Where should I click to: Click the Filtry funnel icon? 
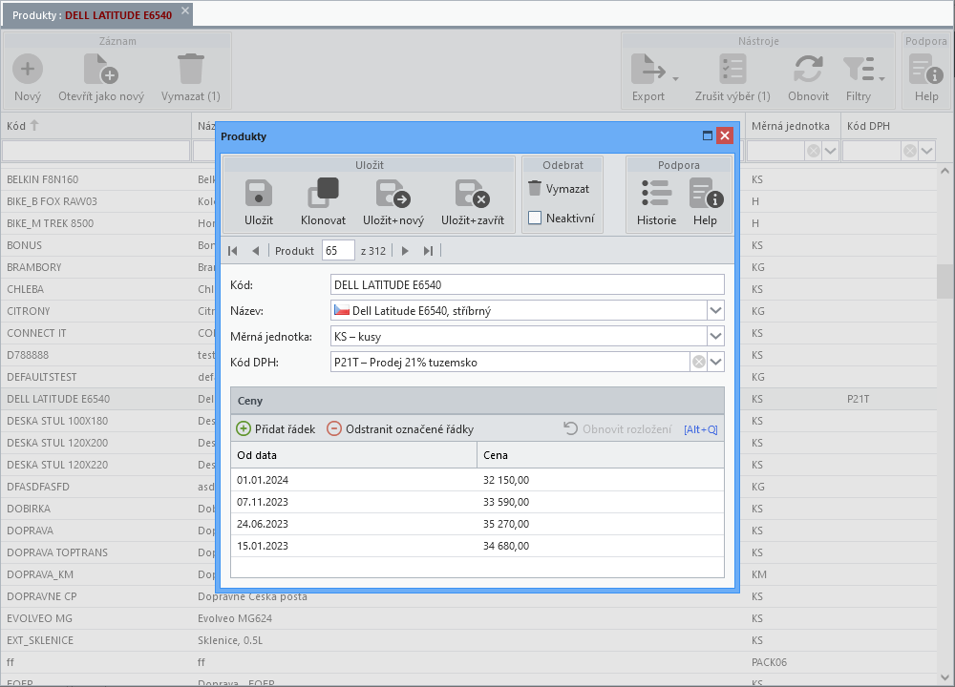pos(859,70)
